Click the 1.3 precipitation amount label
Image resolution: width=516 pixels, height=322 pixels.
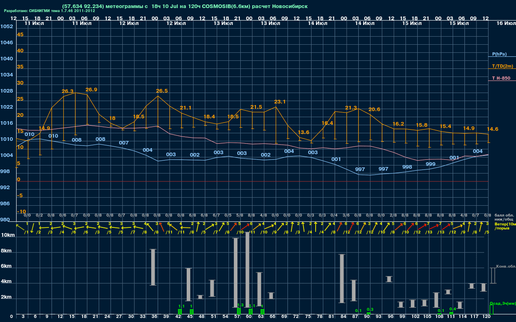click(240, 305)
